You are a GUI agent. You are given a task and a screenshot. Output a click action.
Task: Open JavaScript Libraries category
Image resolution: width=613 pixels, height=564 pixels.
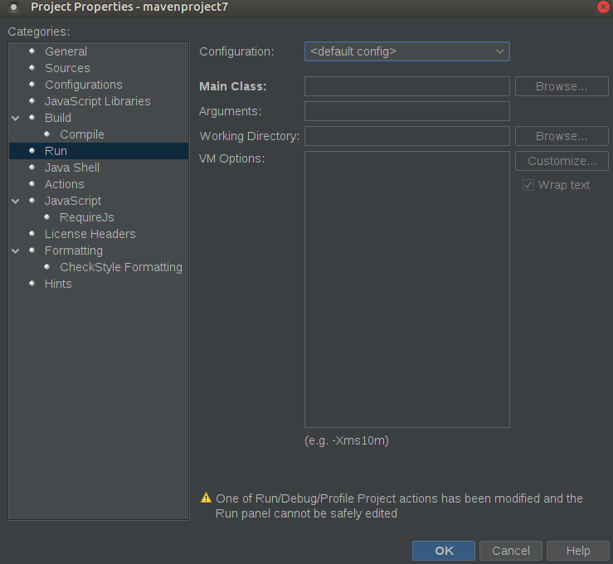(97, 101)
